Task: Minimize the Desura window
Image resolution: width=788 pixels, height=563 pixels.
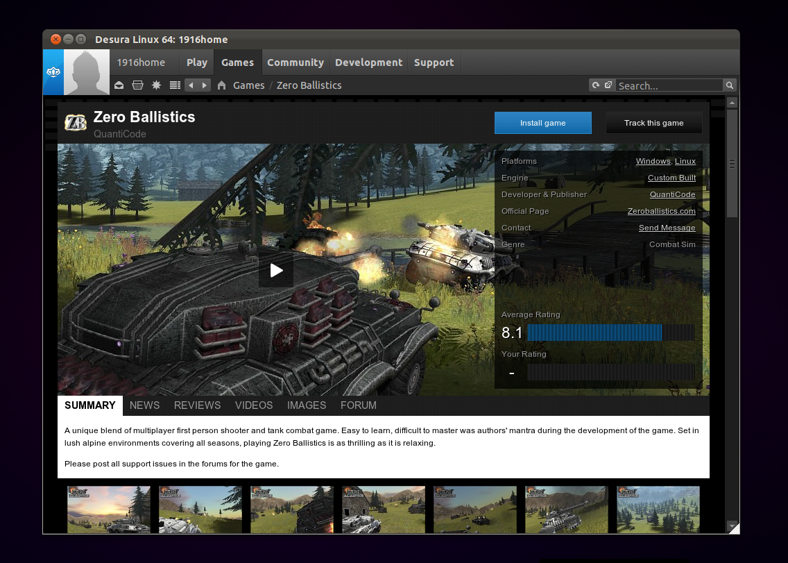Action: [x=69, y=39]
